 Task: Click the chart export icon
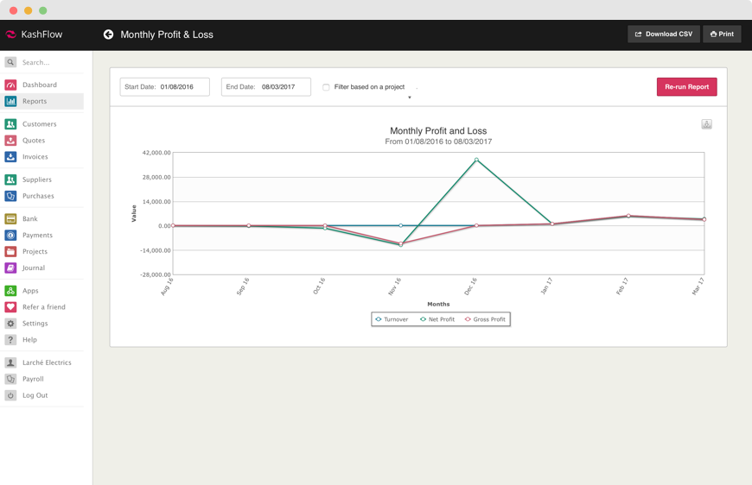click(706, 124)
